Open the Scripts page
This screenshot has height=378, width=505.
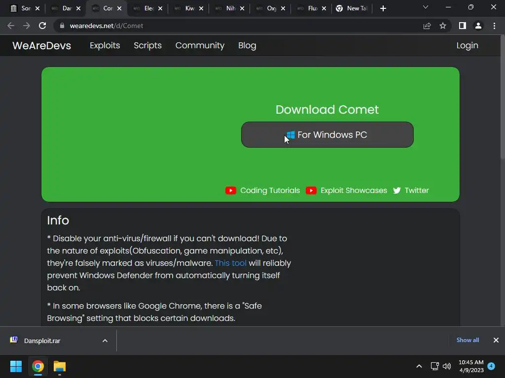[147, 46]
